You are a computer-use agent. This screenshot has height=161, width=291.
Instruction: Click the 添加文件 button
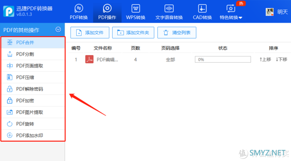pos(90,32)
